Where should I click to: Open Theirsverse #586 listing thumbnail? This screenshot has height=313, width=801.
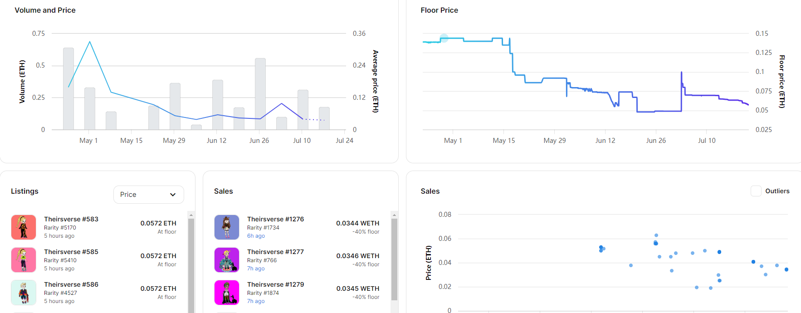(24, 293)
